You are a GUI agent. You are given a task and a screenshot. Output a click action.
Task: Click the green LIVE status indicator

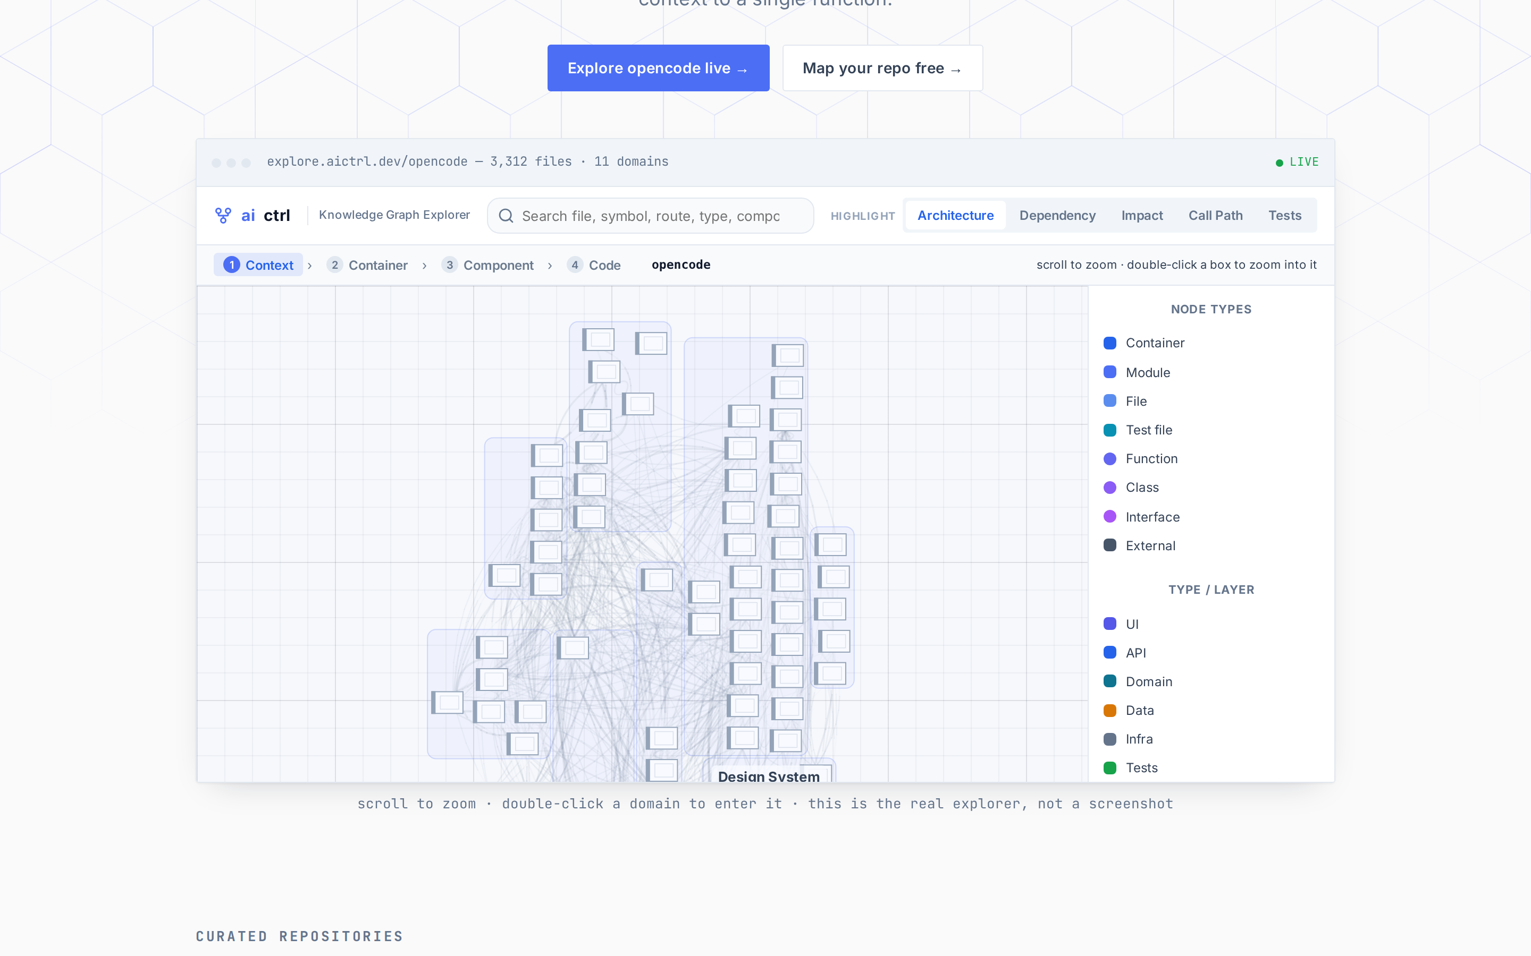pyautogui.click(x=1297, y=162)
